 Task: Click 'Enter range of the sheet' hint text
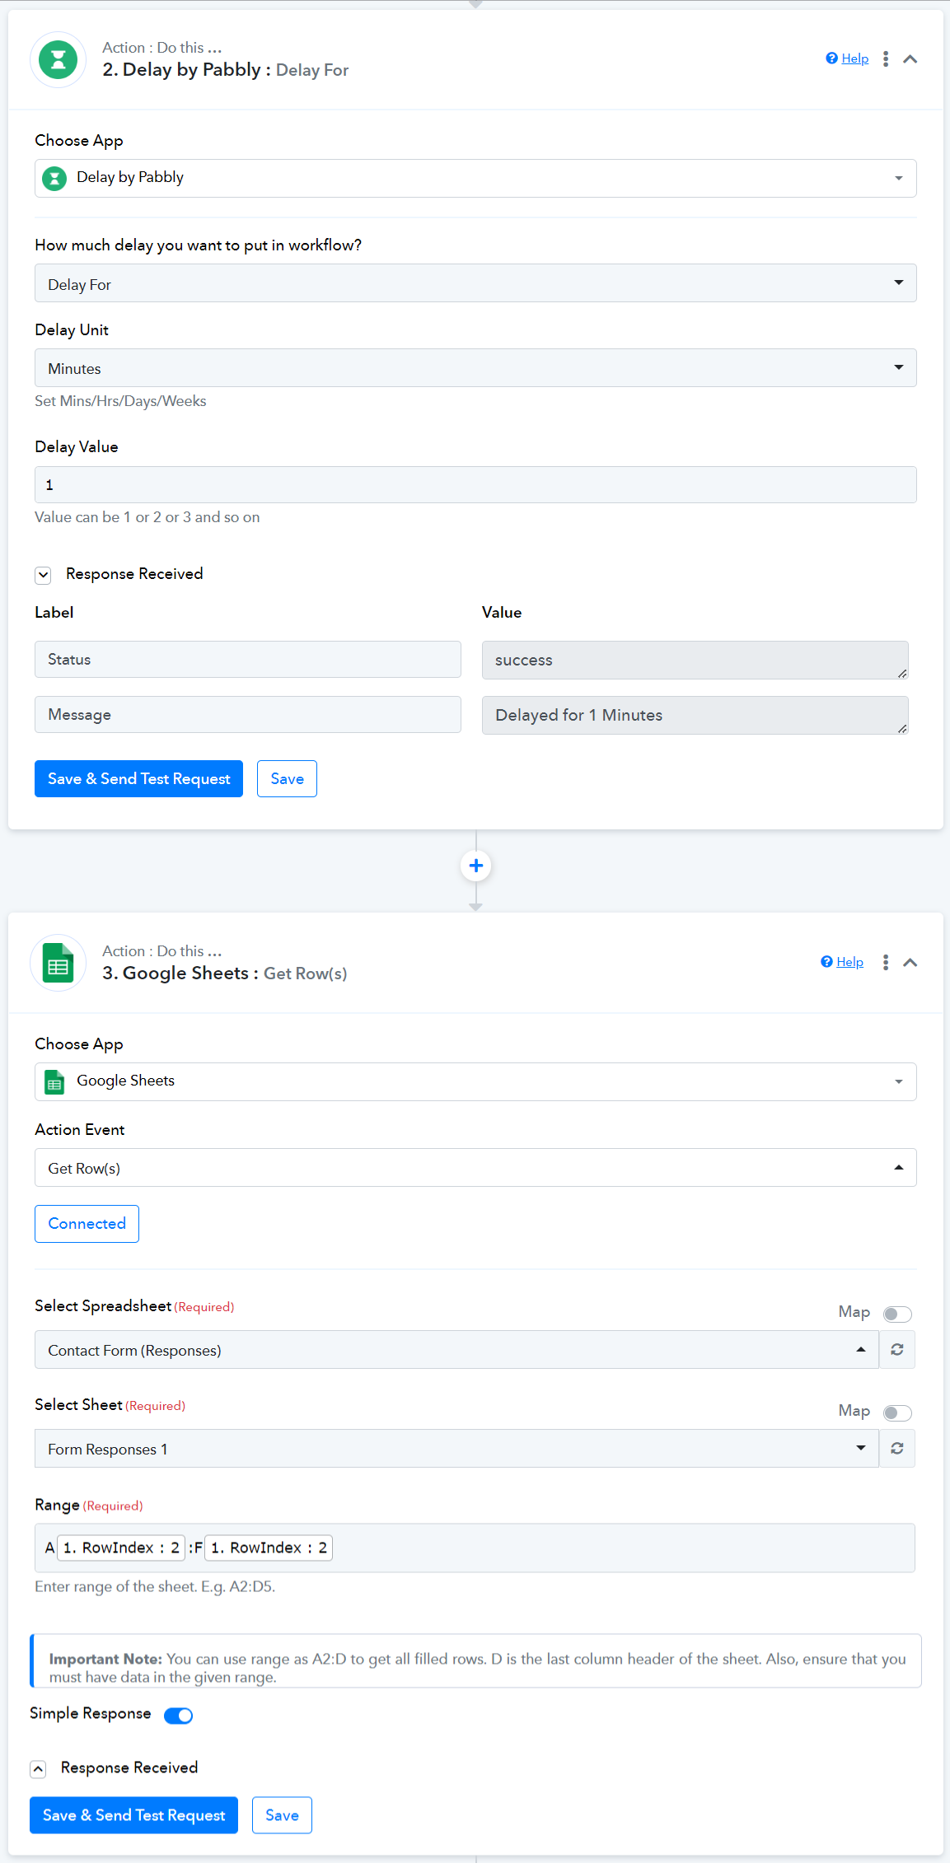point(155,1586)
